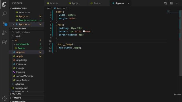Screen dimensions: 182x102
Task: Expand the public folder
Action: pyautogui.click(x=26, y=36)
